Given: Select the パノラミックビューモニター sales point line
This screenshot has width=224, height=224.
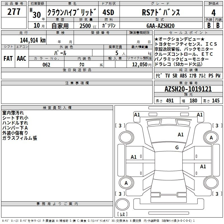Looking at the screenshot, I should tap(181, 59).
